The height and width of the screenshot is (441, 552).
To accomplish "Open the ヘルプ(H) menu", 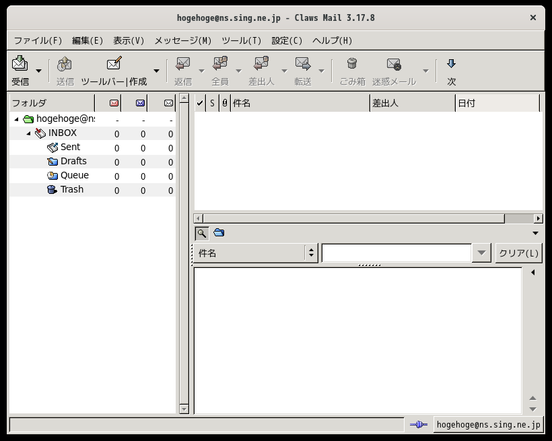I will click(333, 40).
